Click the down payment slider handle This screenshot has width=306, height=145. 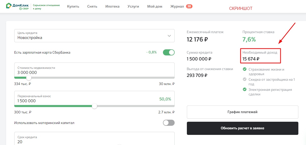coord(94,106)
